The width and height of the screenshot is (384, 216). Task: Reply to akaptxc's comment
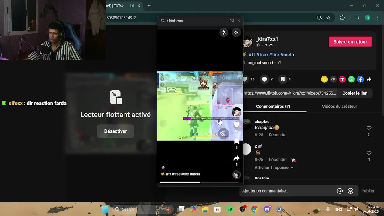click(278, 135)
